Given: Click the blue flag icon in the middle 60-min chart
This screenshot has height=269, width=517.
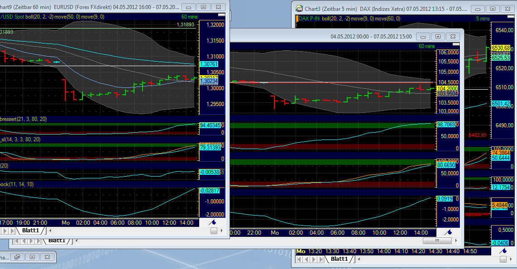Looking at the screenshot, I should (448, 233).
